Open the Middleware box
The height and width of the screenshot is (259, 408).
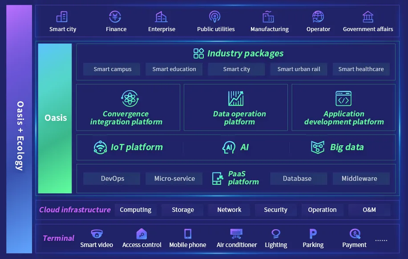[361, 179]
